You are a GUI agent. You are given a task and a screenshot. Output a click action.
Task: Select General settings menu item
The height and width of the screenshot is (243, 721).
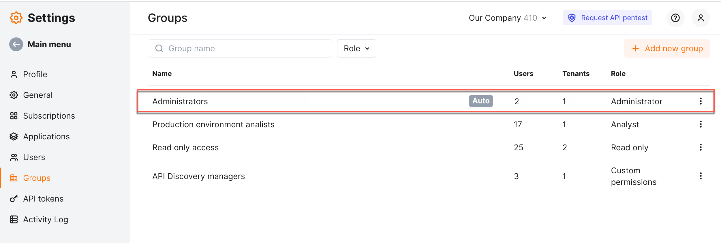click(38, 95)
